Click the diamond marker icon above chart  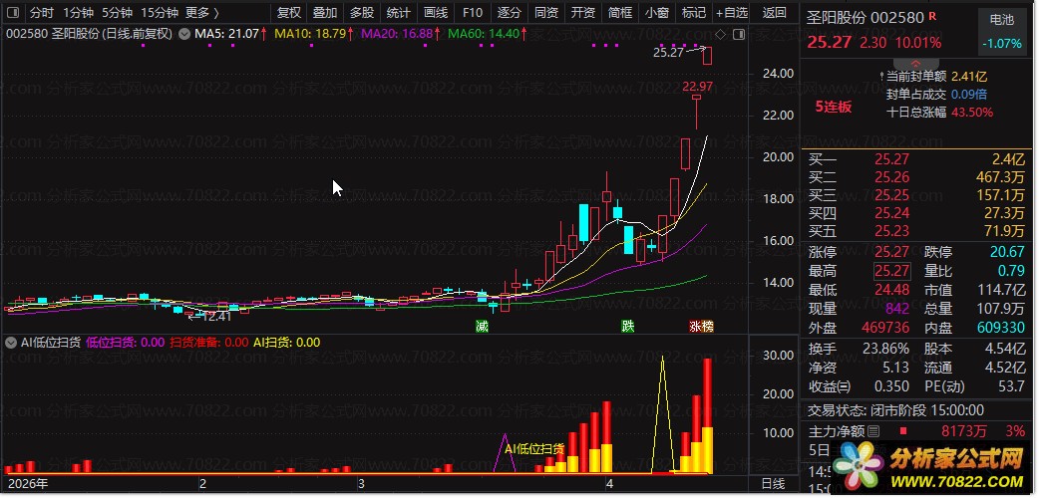click(721, 34)
